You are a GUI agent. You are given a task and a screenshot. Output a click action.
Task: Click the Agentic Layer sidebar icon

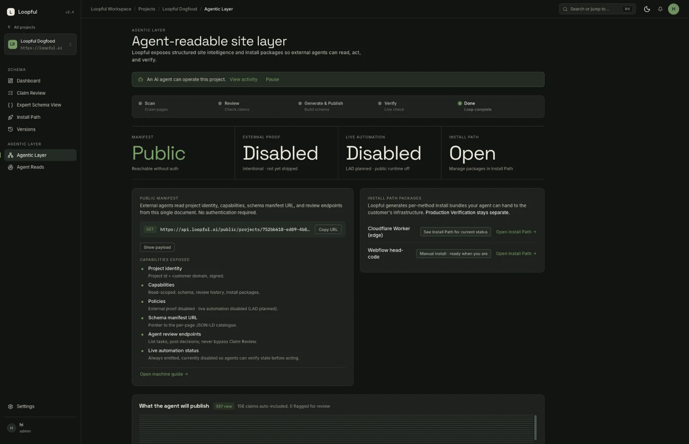[x=10, y=155]
